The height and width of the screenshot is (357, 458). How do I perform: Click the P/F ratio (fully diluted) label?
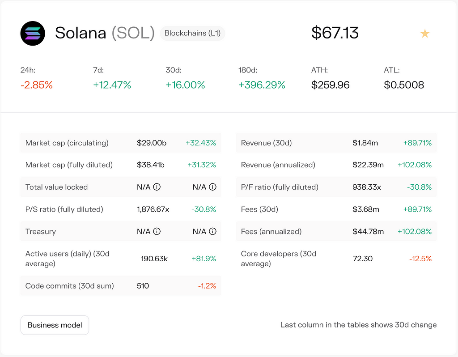point(280,187)
